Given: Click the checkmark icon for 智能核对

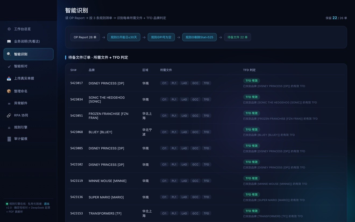Looking at the screenshot, I should pos(9,66).
